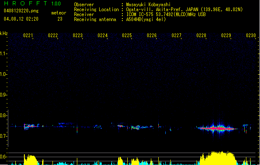
Task: Click the 0224 time marker
Action: [103, 35]
